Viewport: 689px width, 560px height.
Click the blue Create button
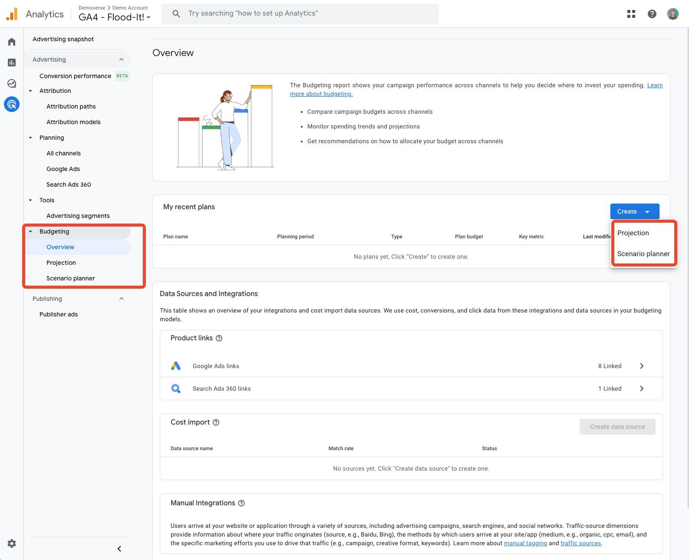635,211
